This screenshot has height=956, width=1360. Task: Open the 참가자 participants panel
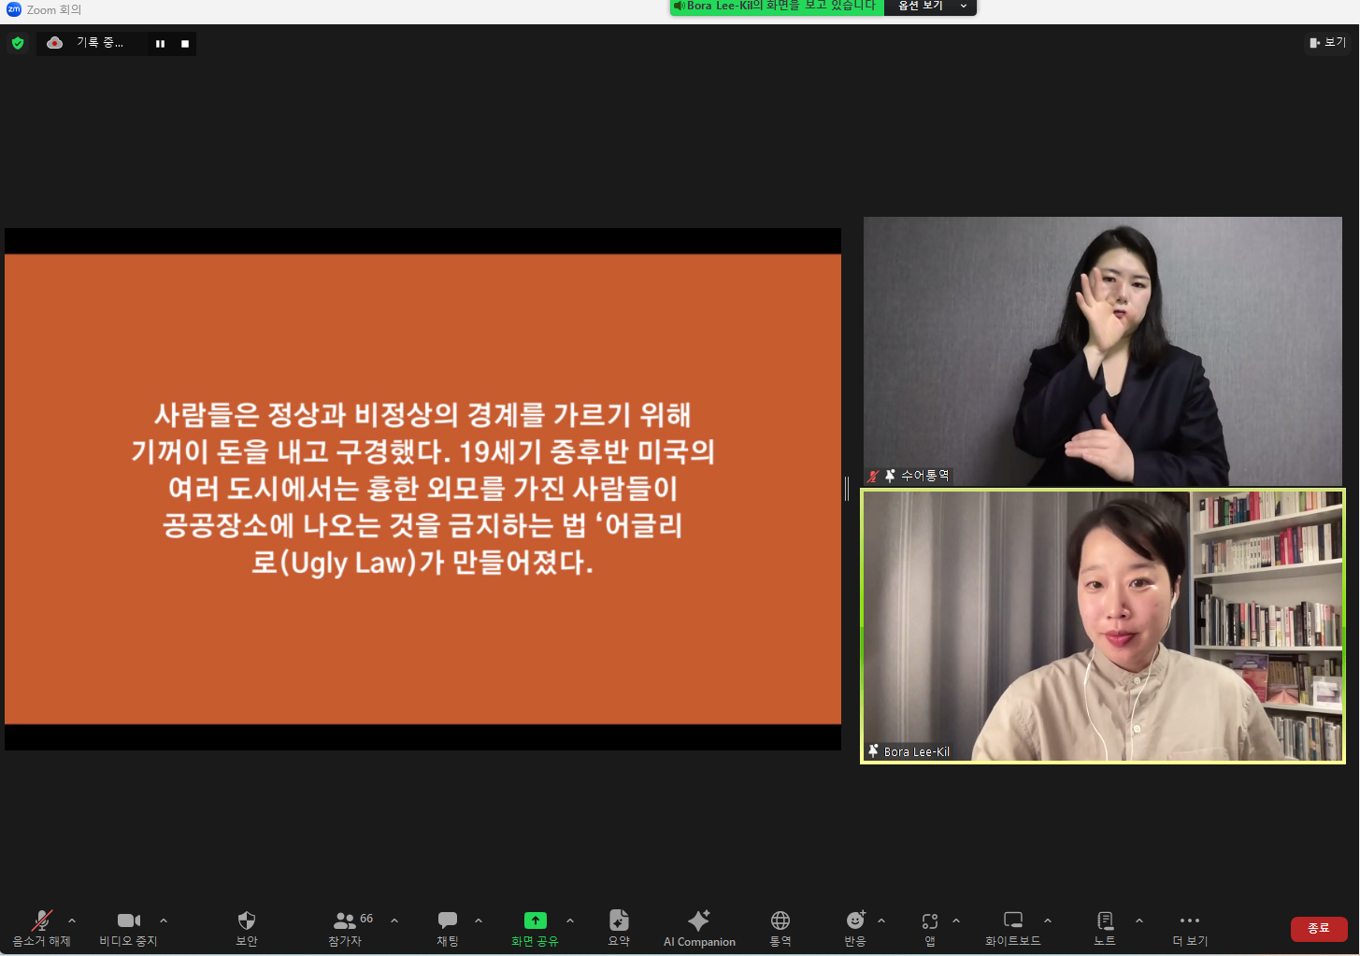click(x=346, y=927)
